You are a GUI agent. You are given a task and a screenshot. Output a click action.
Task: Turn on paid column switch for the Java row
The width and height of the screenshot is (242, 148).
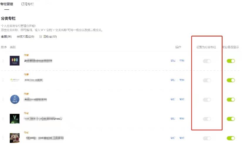tap(207, 100)
